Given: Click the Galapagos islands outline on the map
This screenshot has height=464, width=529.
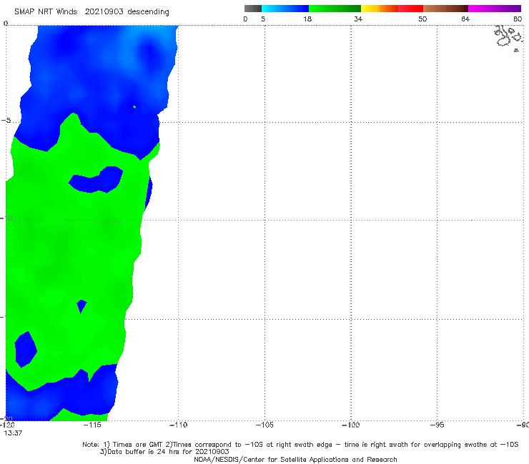Looking at the screenshot, I should tap(508, 38).
